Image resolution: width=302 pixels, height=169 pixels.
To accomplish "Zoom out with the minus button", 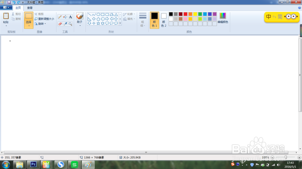I will [x=272, y=158].
